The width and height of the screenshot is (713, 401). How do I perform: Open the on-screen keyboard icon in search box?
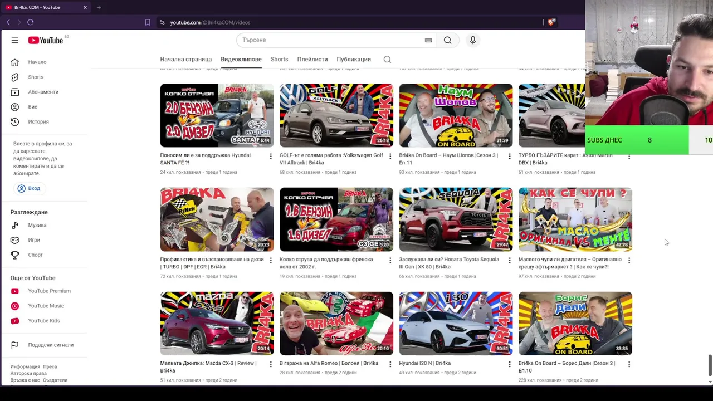(428, 40)
